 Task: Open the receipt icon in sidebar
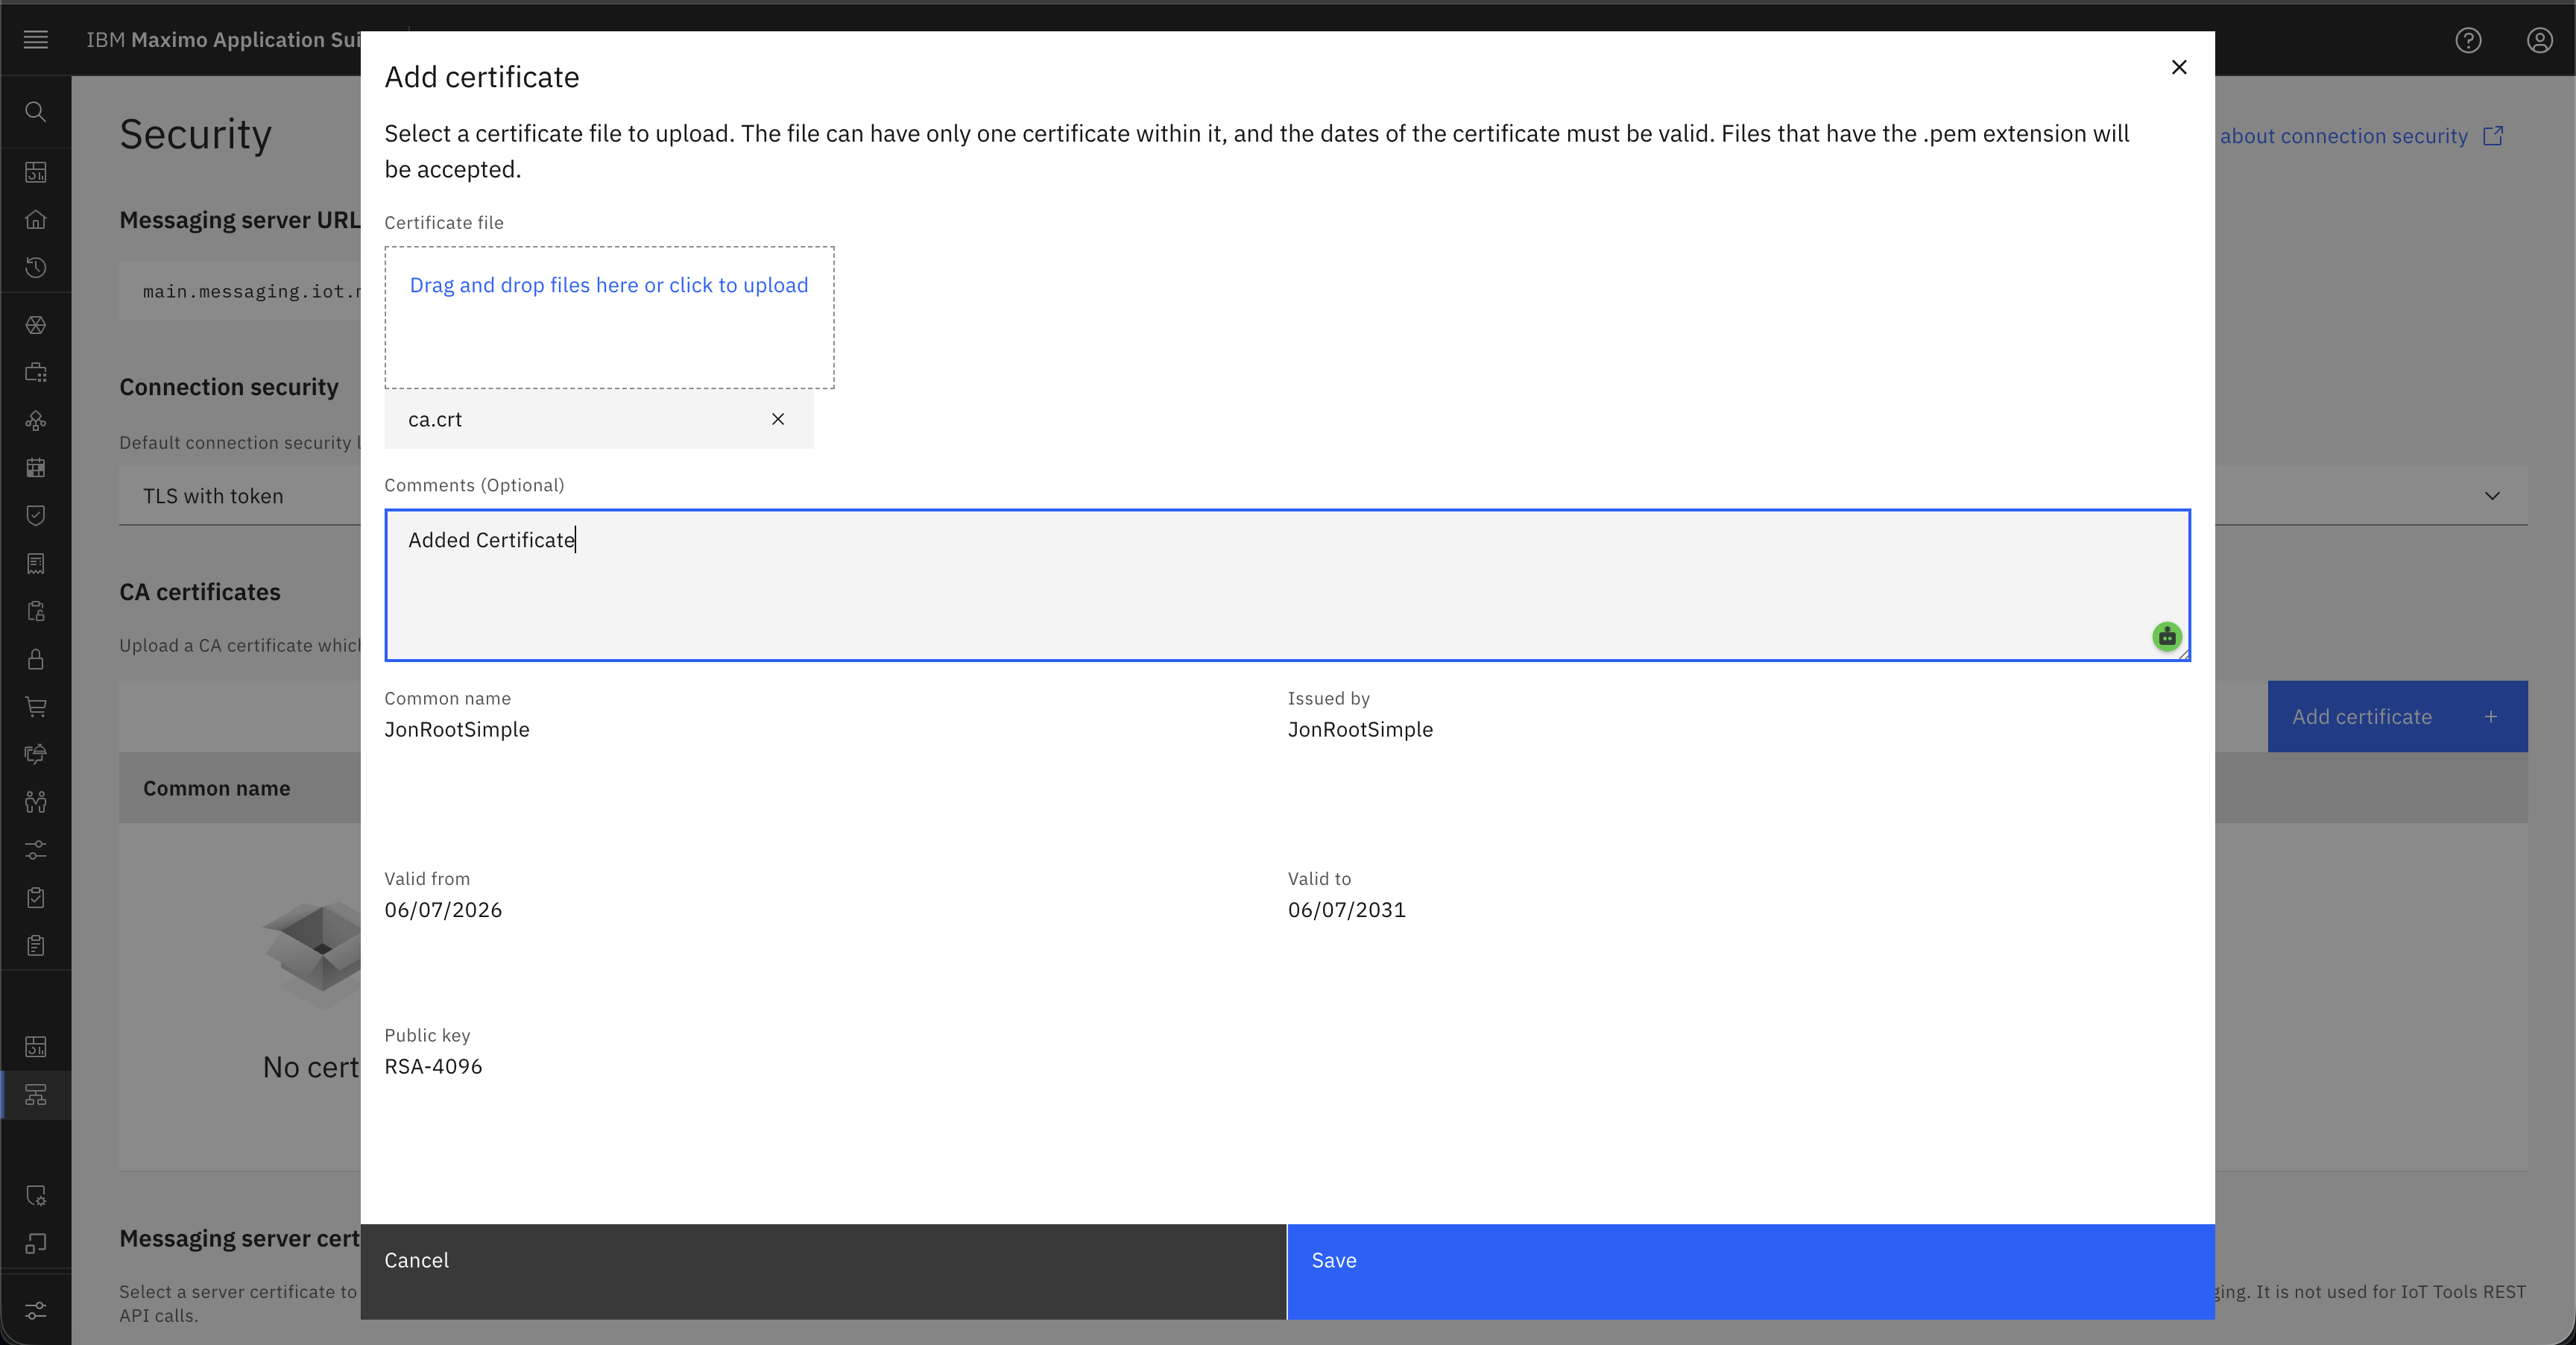pos(36,564)
